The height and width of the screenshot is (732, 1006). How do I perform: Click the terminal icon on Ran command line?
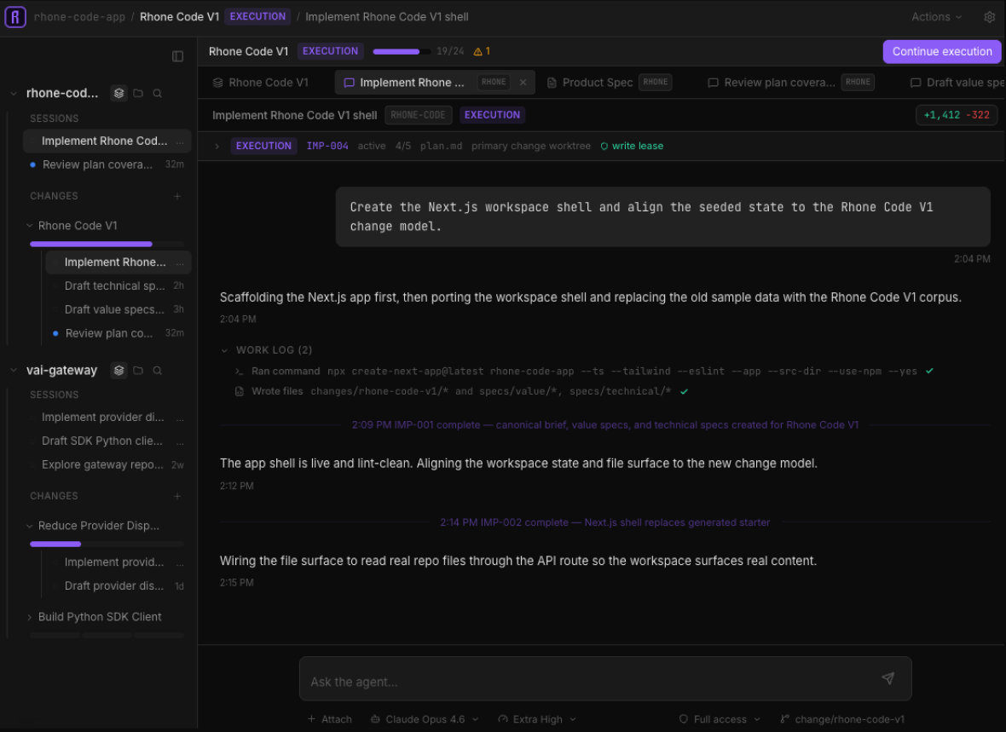pyautogui.click(x=240, y=372)
